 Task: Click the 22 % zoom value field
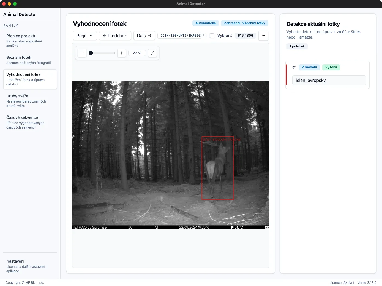137,53
